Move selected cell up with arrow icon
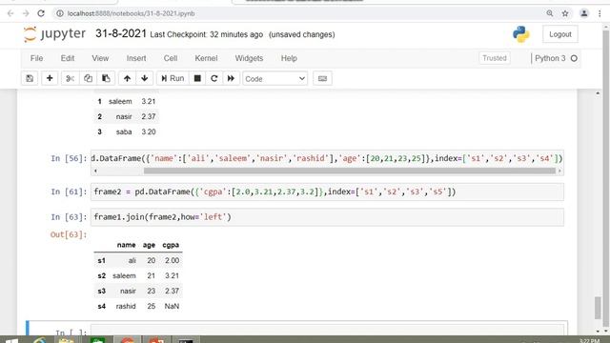Screen dimensions: 610x343 127,78
